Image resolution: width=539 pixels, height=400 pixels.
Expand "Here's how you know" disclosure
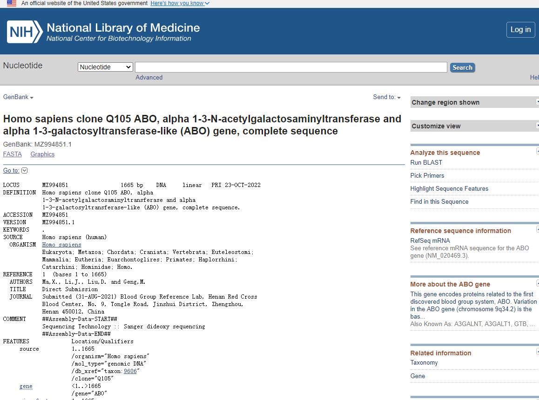point(180,3)
